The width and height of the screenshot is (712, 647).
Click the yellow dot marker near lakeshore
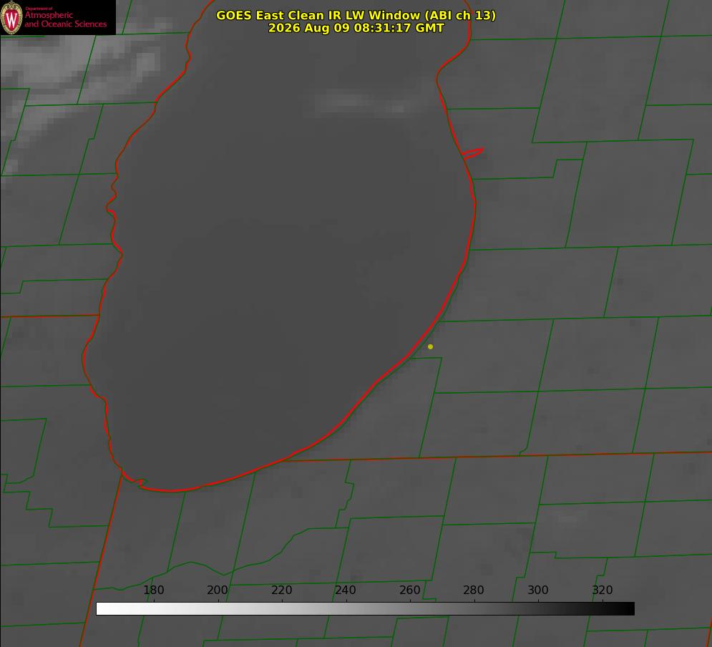430,346
